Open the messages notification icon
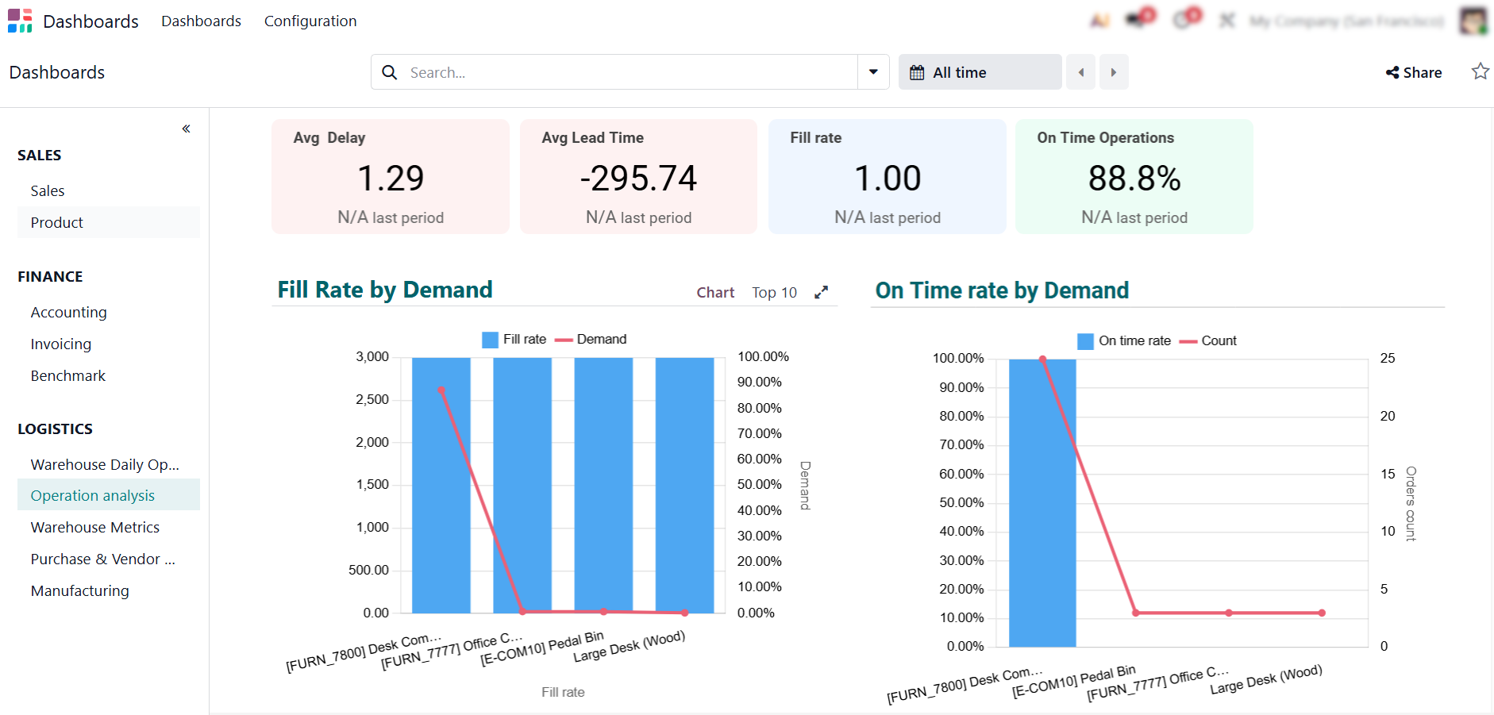 (x=1140, y=20)
